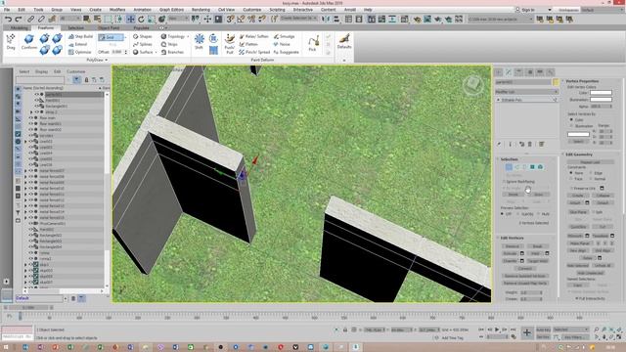Image resolution: width=626 pixels, height=352 pixels.
Task: Toggle Ignore Backfacing checkbox
Action: pyautogui.click(x=505, y=182)
